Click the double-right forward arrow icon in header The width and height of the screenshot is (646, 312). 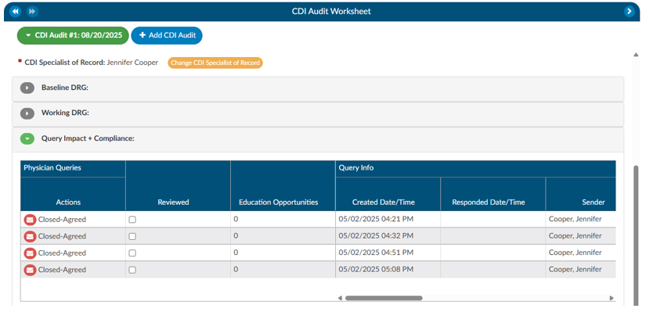coord(32,12)
